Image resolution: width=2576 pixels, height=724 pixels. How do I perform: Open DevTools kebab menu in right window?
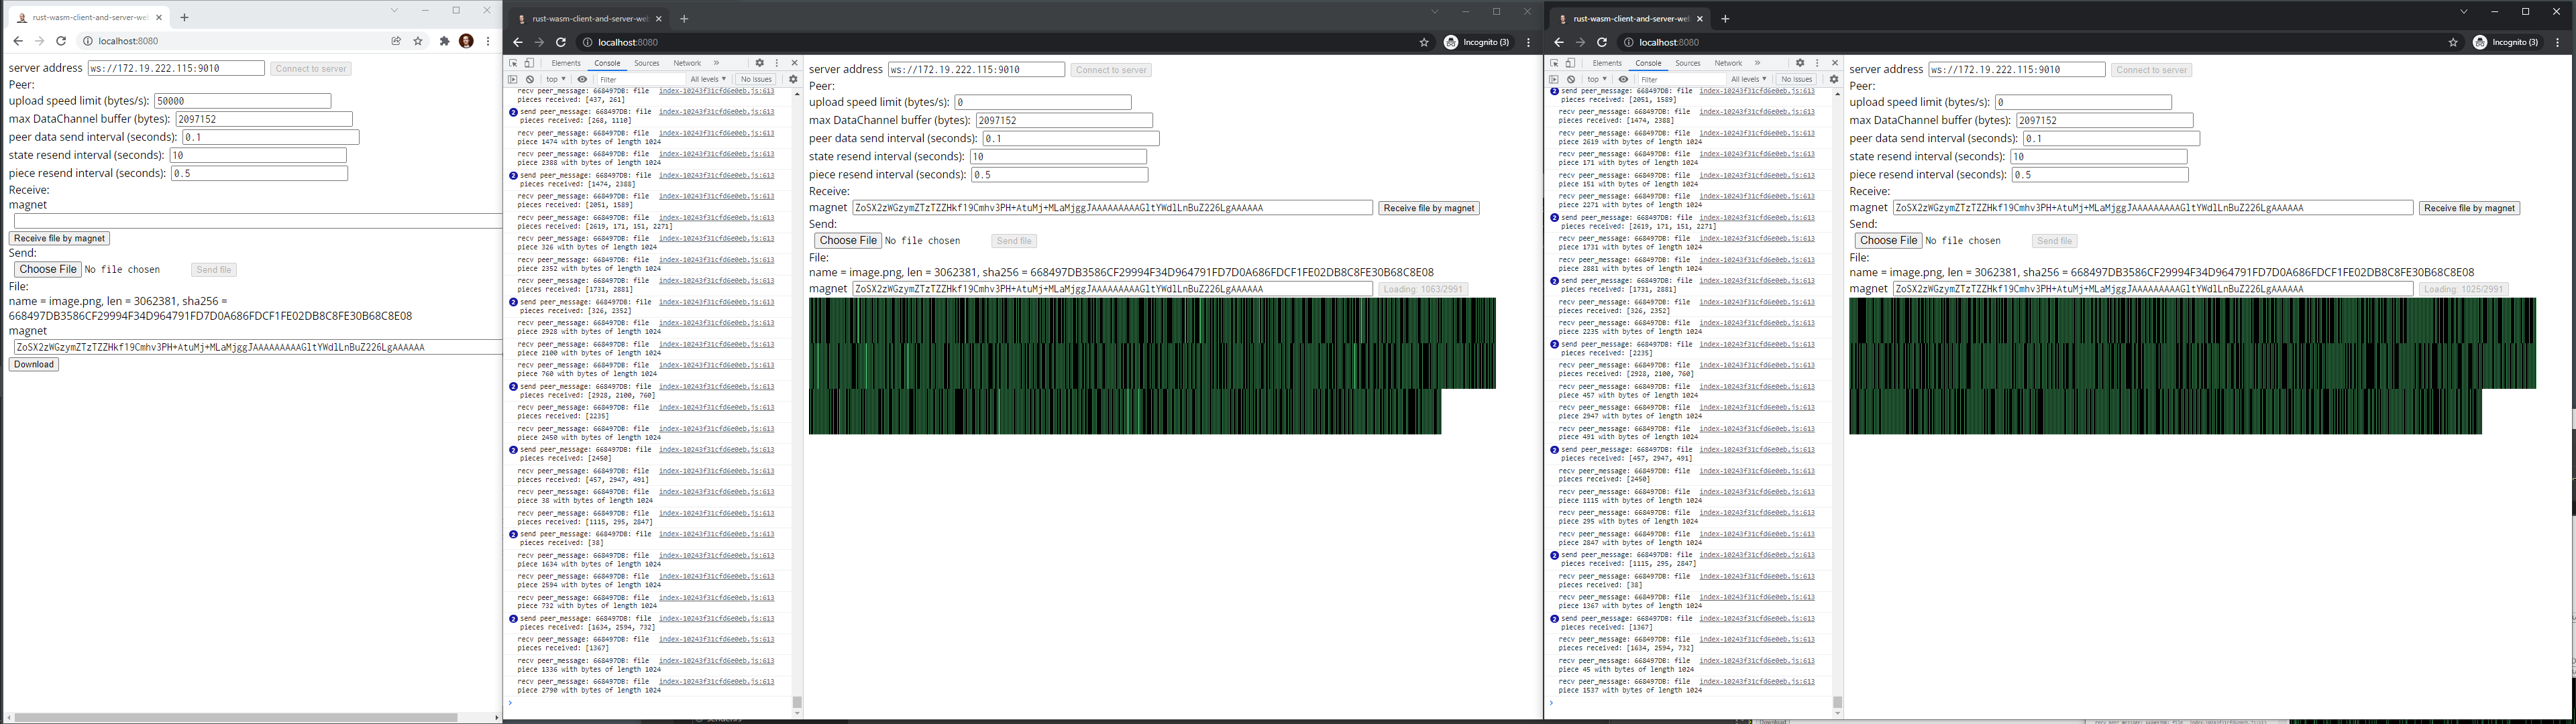1817,63
